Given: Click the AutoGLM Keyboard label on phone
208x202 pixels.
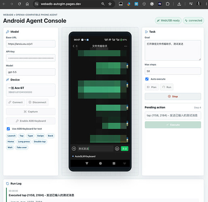Looking at the screenshot, I should coord(85,156).
